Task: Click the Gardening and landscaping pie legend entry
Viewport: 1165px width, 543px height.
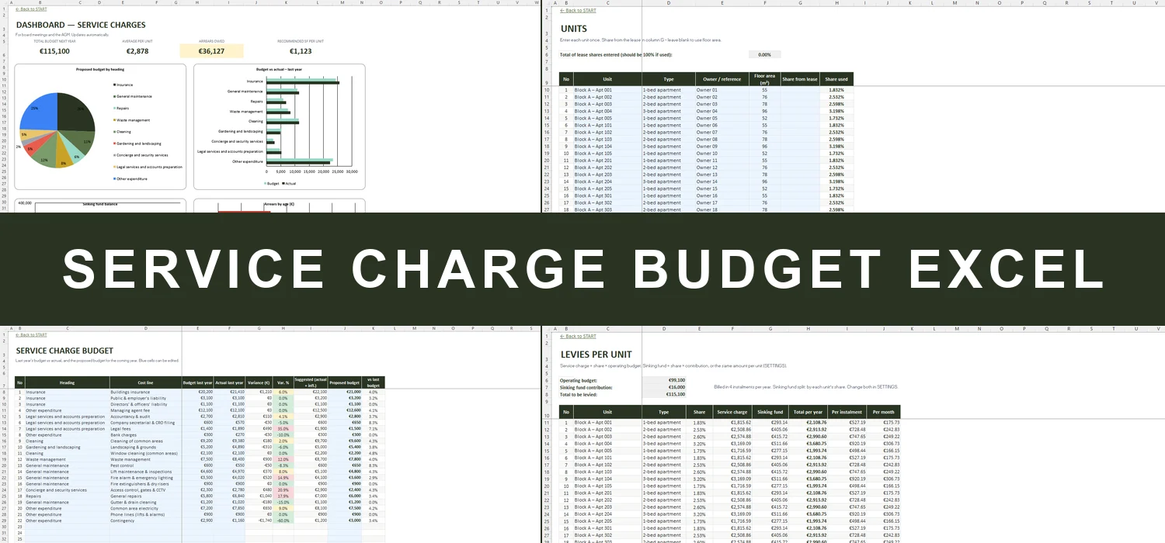Action: point(137,144)
